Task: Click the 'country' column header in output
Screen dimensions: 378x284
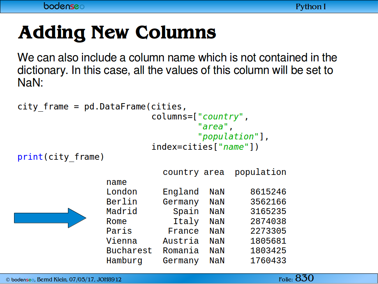Action: pyautogui.click(x=181, y=172)
